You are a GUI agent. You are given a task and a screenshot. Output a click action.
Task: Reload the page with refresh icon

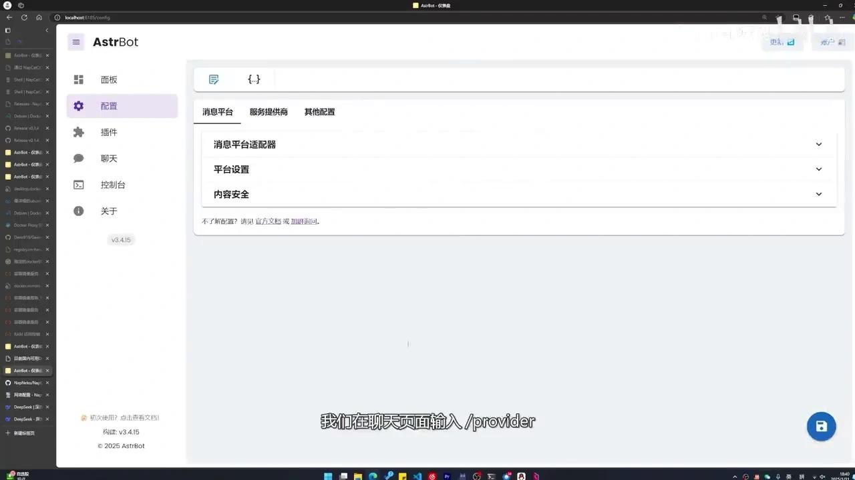click(x=24, y=17)
